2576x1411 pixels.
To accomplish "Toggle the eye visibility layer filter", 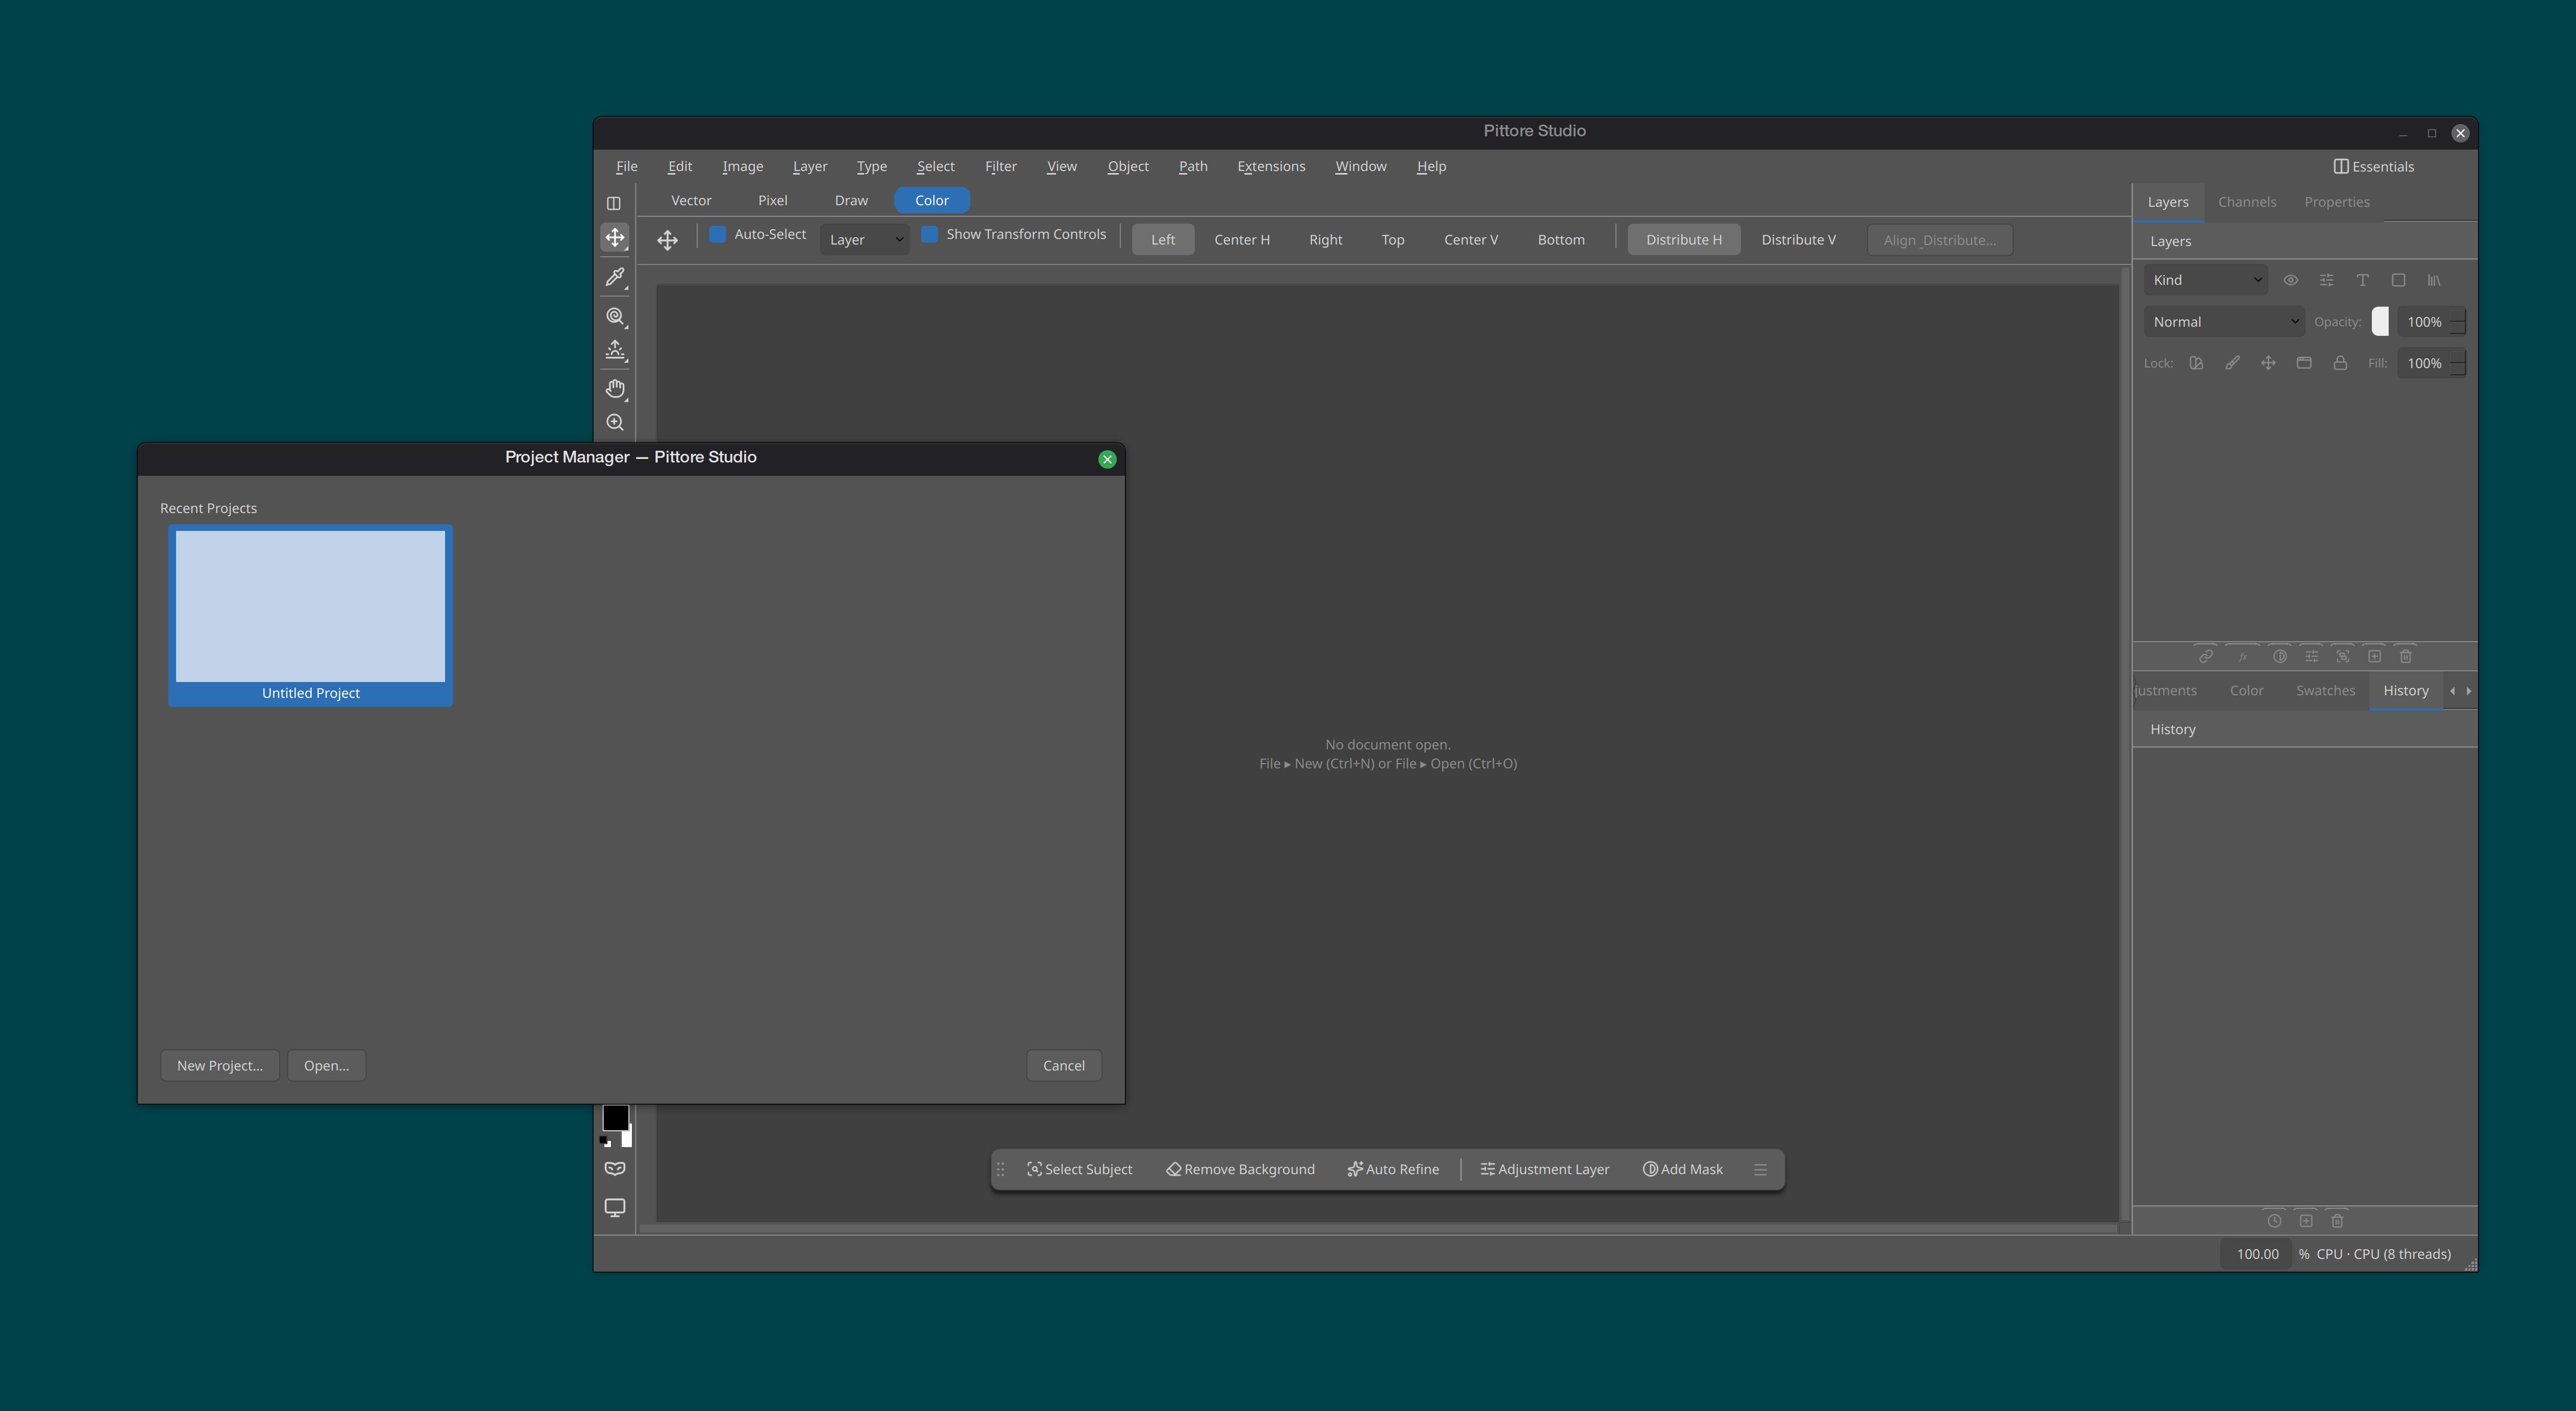I will (x=2290, y=280).
